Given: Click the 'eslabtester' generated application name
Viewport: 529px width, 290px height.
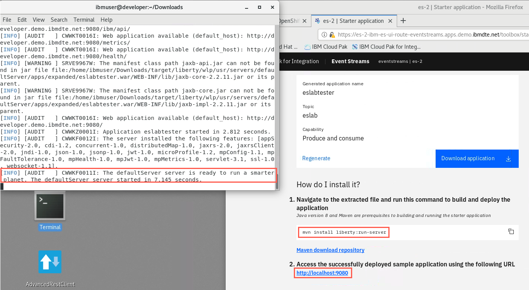Looking at the screenshot, I should tap(318, 92).
